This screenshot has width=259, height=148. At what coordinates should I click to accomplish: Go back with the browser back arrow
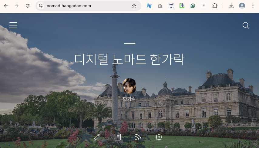click(x=6, y=6)
